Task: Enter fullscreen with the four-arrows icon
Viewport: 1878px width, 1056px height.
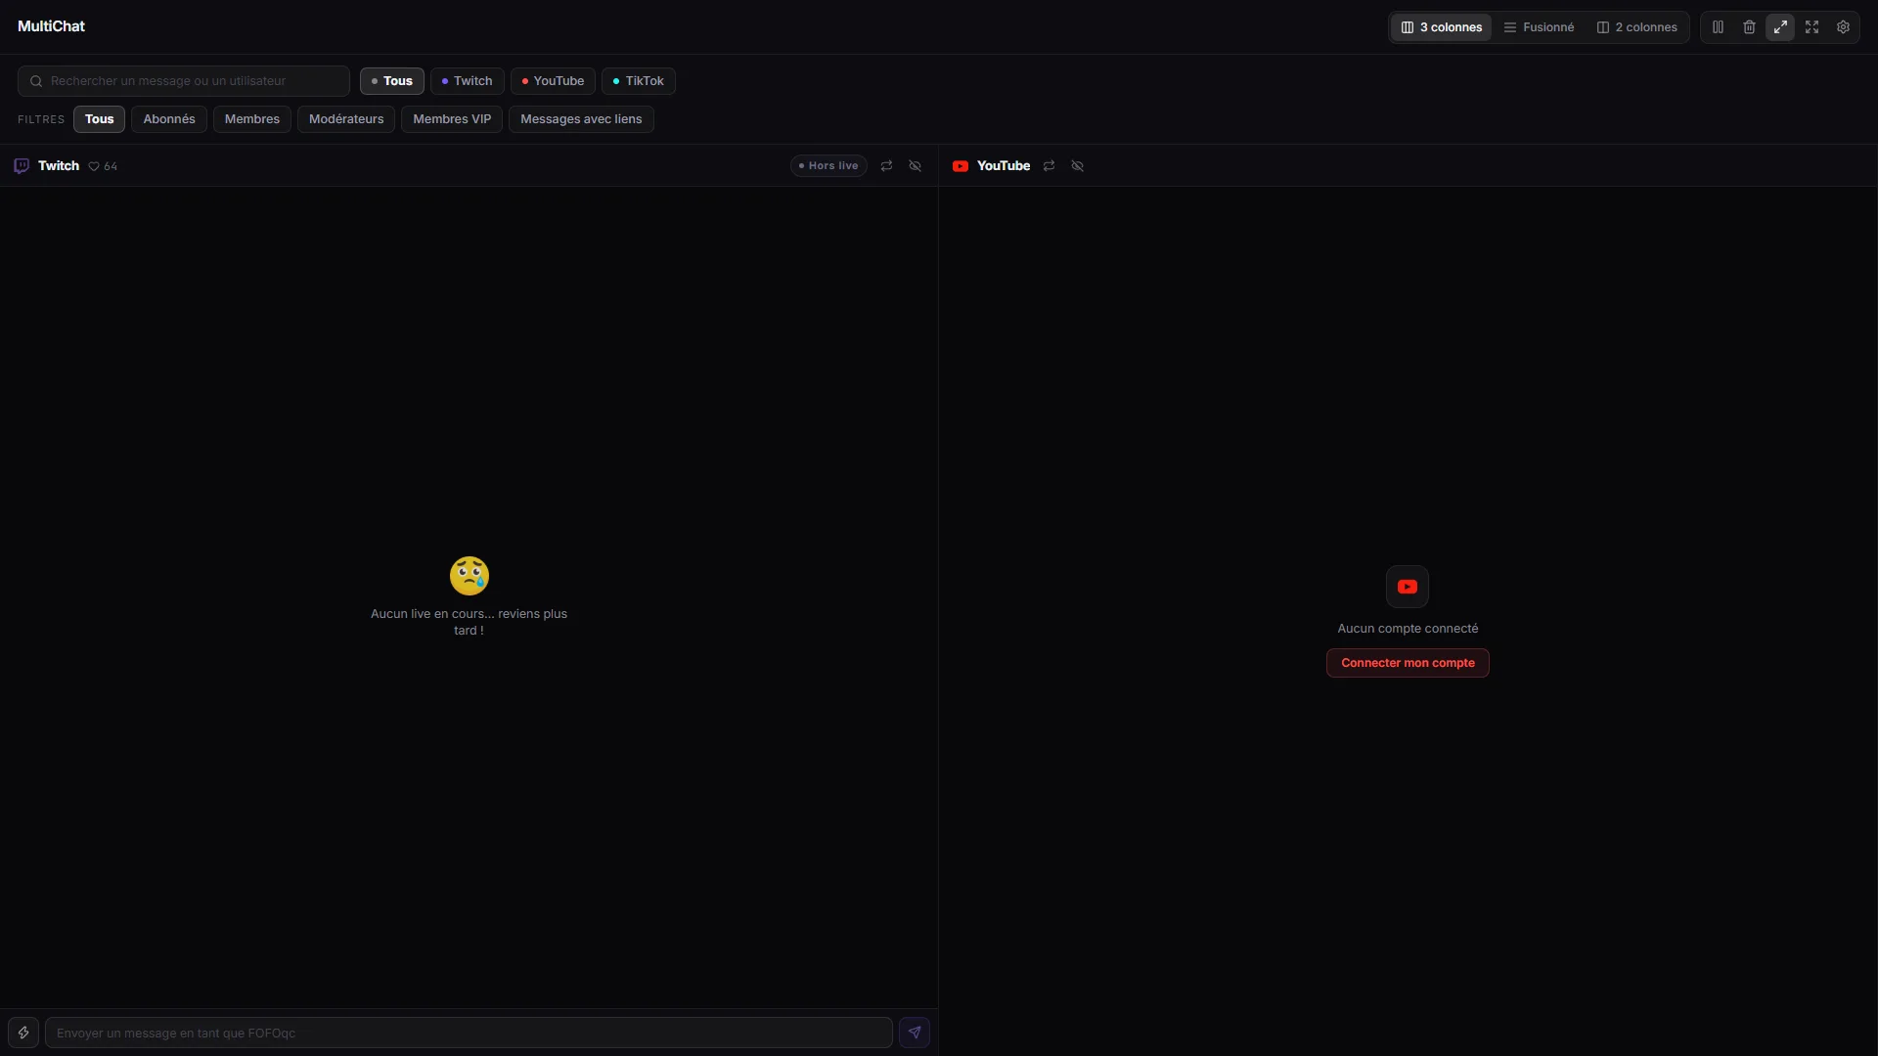Action: click(1811, 27)
